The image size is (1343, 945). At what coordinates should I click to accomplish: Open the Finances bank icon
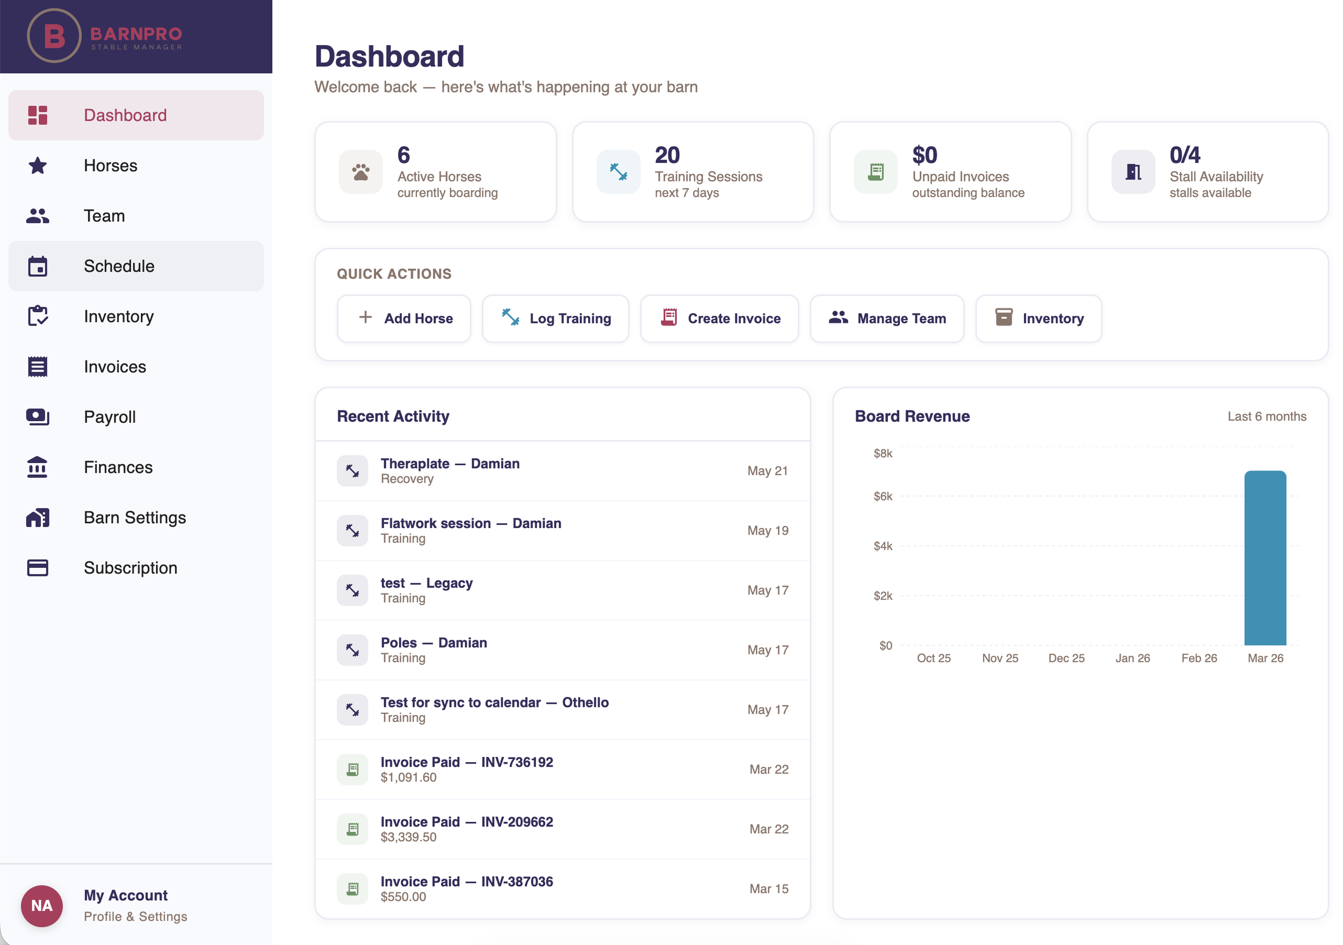click(x=38, y=467)
